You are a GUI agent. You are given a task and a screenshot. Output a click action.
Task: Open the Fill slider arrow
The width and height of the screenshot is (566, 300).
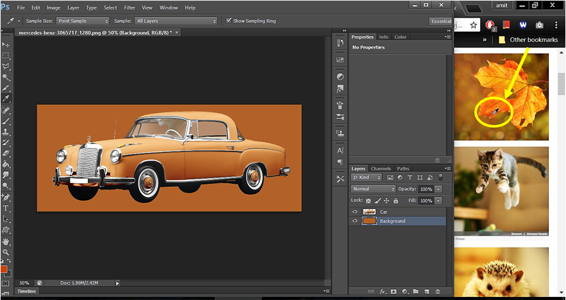coord(438,200)
